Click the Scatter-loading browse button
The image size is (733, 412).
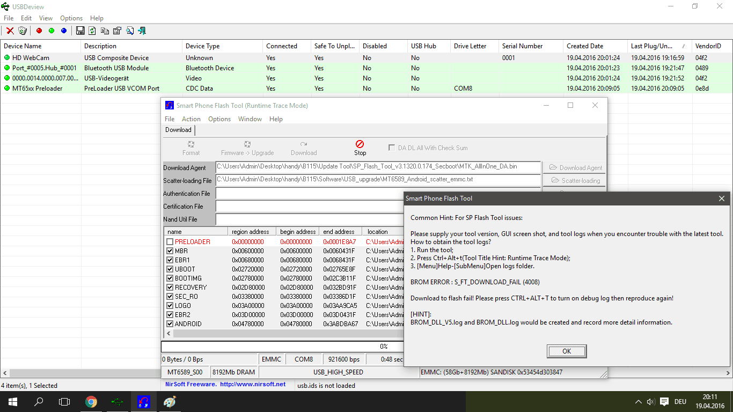[574, 180]
